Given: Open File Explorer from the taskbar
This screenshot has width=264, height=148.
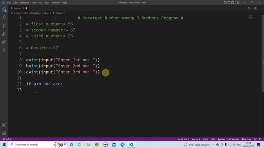Looking at the screenshot, I should coord(88,144).
